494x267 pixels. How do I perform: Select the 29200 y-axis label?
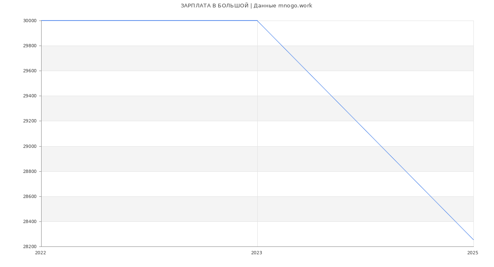click(30, 121)
